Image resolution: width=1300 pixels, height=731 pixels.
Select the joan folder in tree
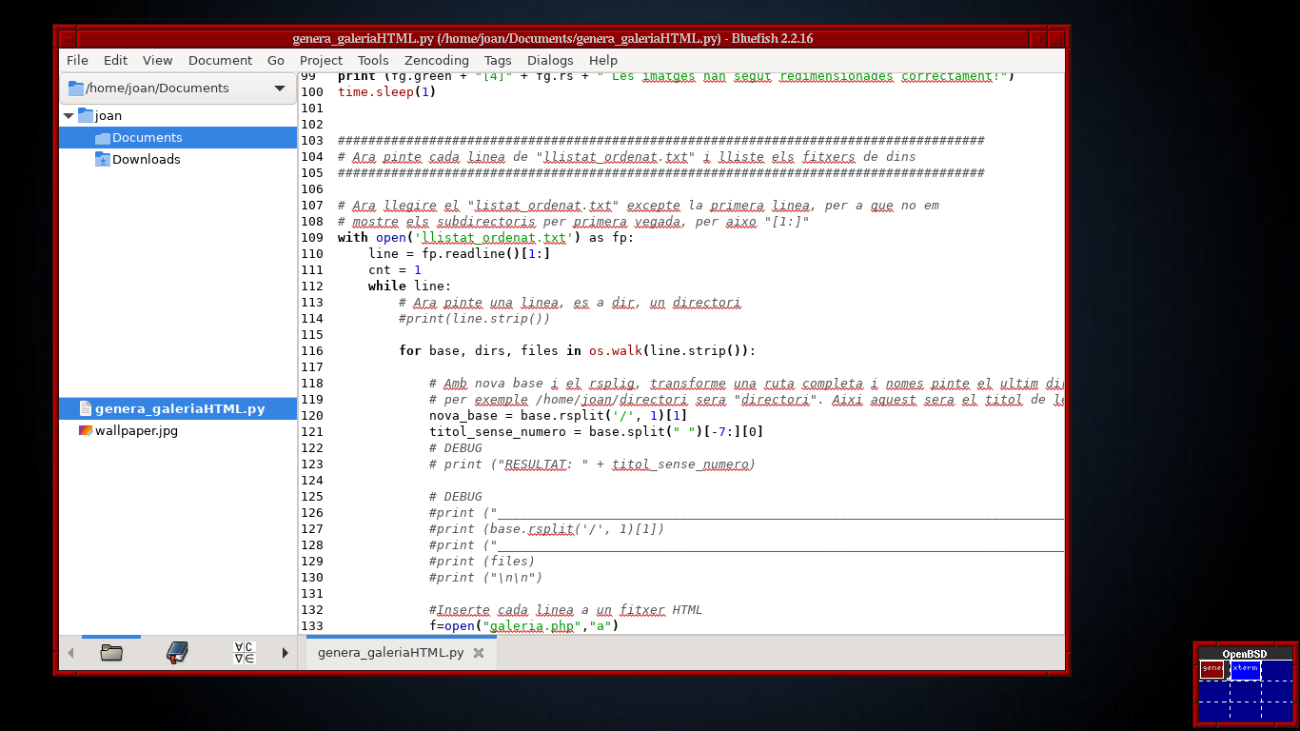(108, 115)
